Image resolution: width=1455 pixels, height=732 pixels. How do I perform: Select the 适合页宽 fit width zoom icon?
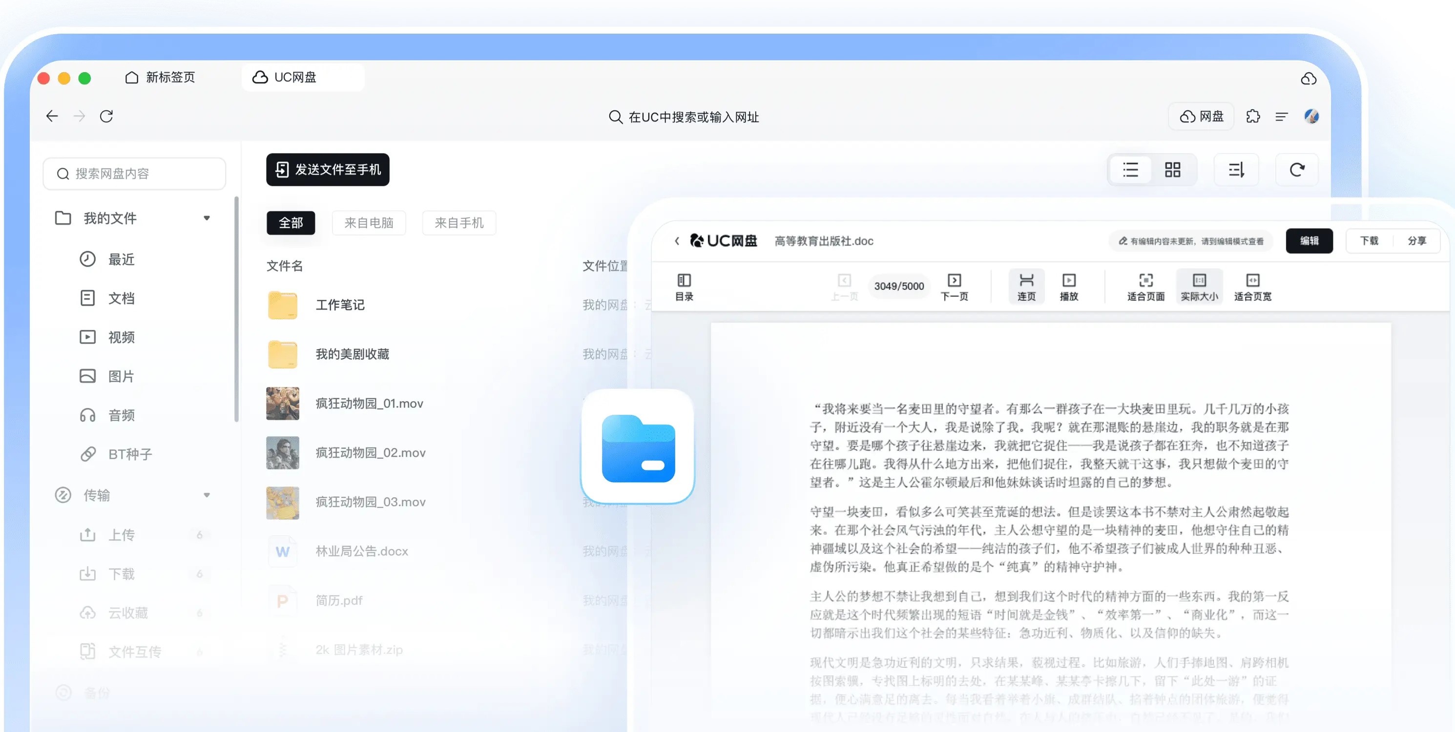[x=1253, y=286]
